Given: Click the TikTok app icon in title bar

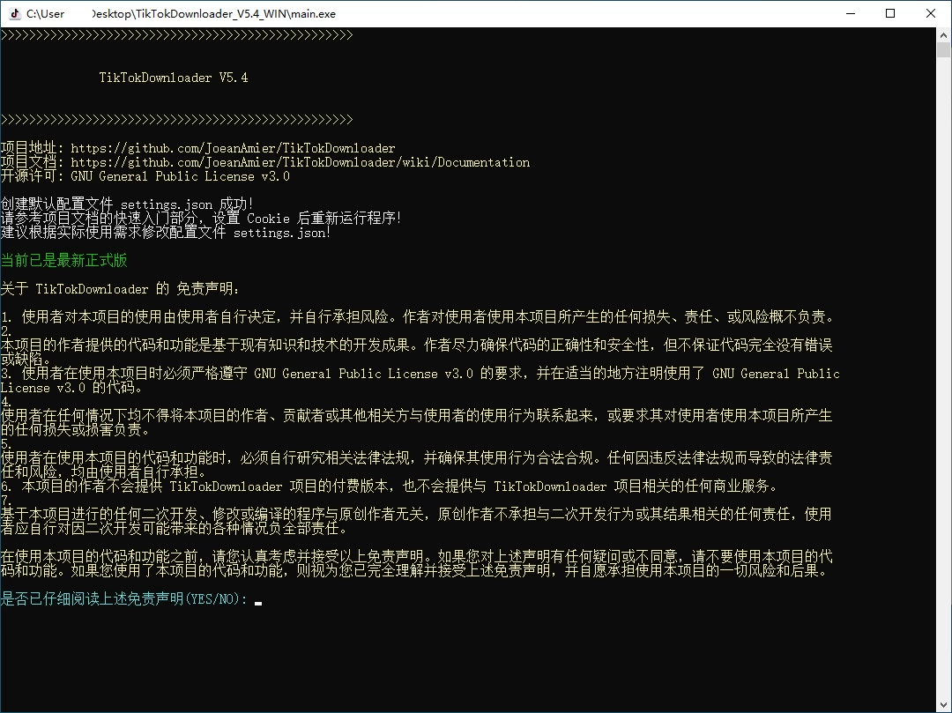Looking at the screenshot, I should point(14,13).
